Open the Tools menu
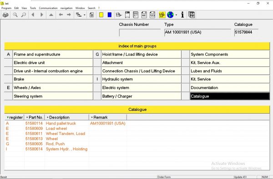This screenshot has width=273, height=179. click(x=33, y=8)
